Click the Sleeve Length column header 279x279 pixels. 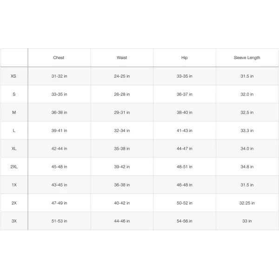click(x=247, y=58)
